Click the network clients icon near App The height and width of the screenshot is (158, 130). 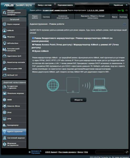tap(123, 11)
